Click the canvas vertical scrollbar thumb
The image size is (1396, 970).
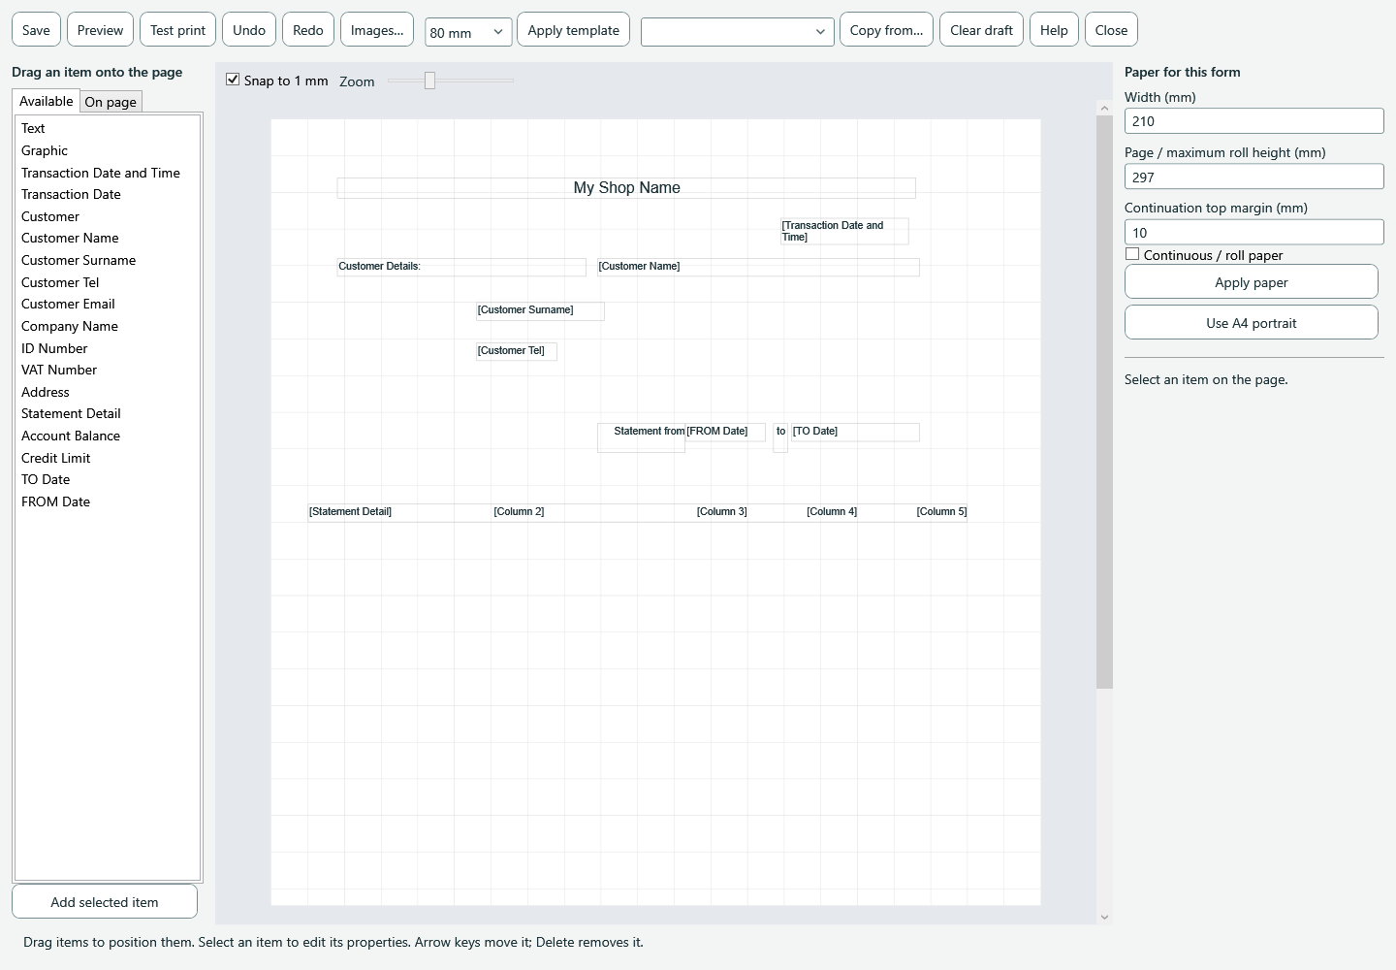1104,403
